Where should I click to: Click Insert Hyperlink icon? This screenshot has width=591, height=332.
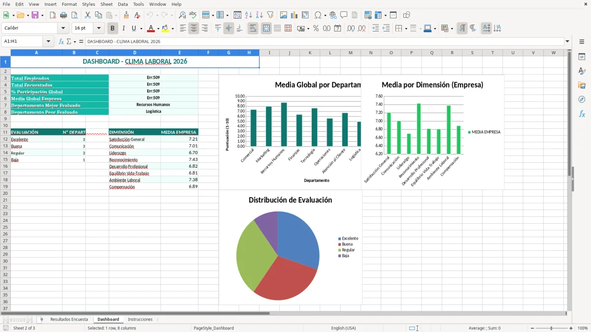point(333,15)
